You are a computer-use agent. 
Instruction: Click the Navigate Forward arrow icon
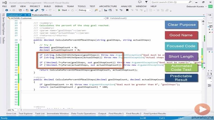coord(14,10)
